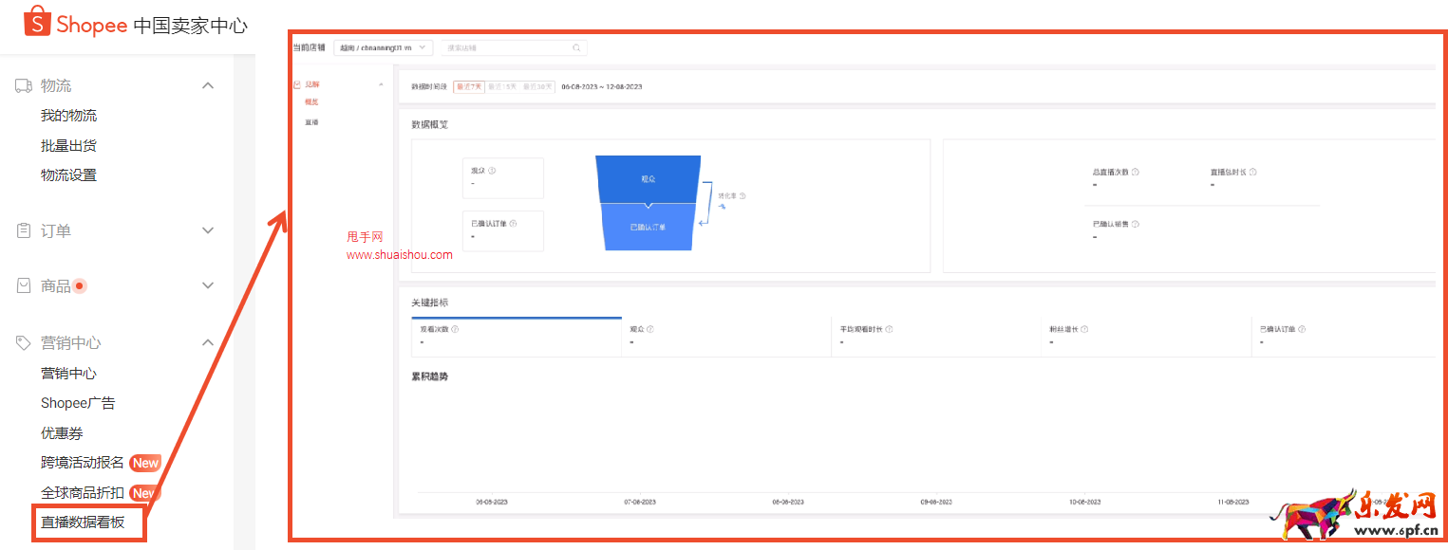This screenshot has width=1448, height=550.
Task: Click the search magnifier icon in store search
Action: pos(576,47)
